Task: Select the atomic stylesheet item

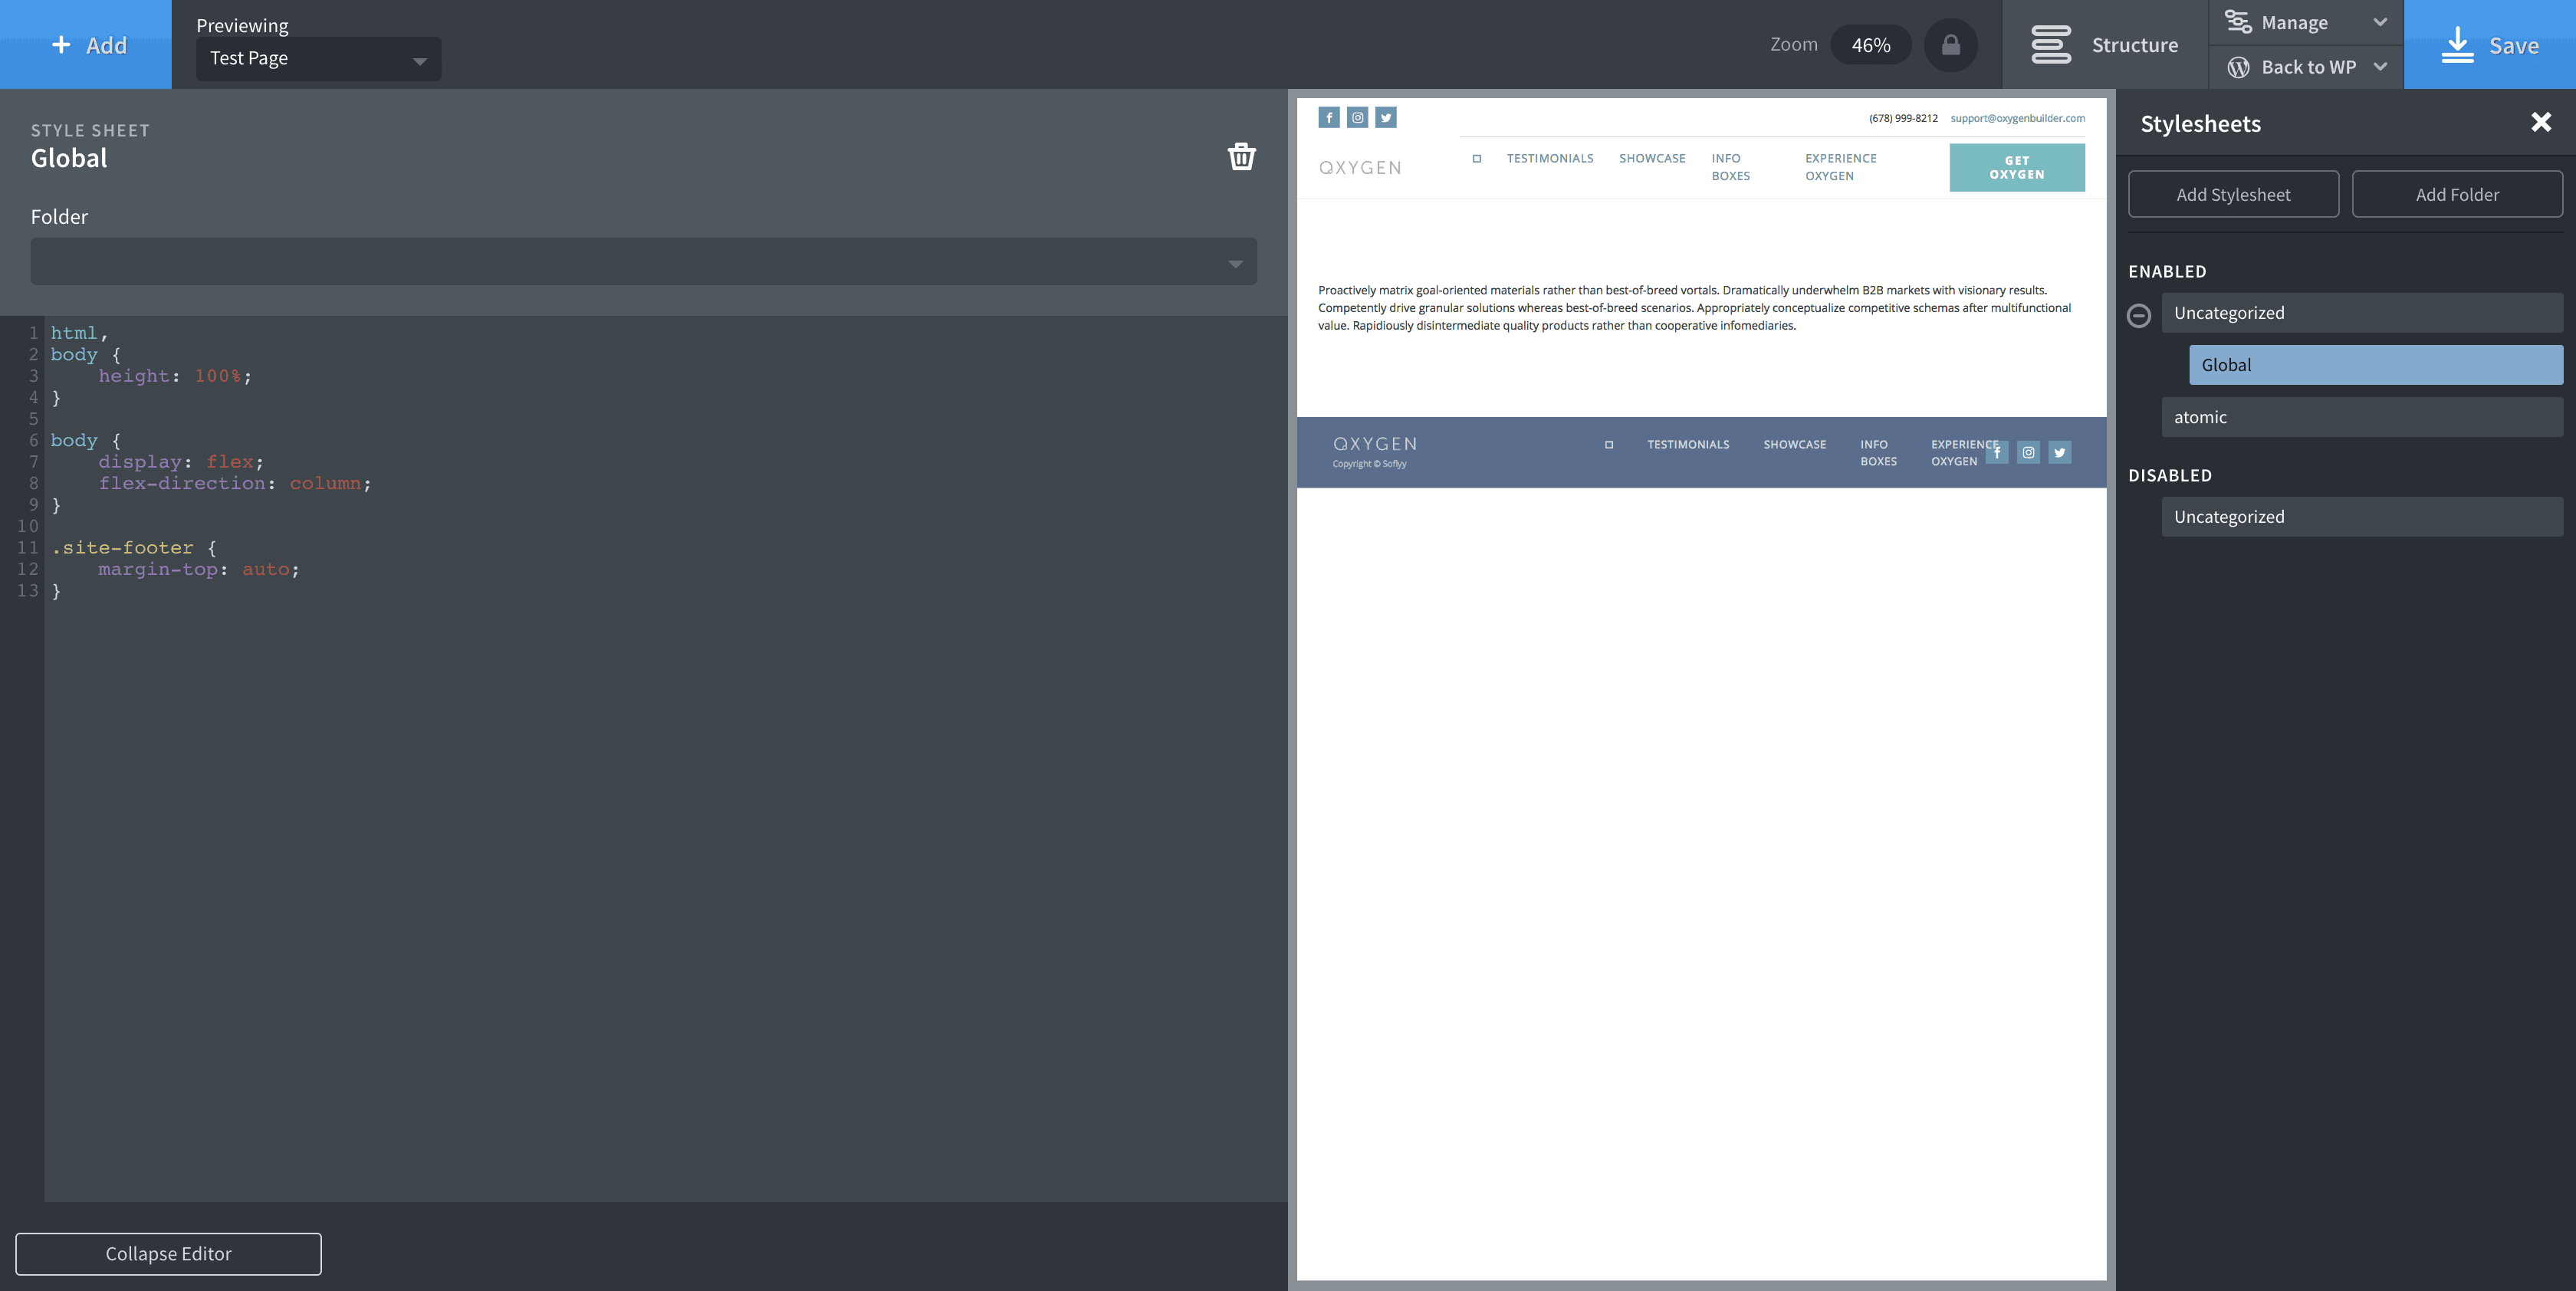Action: click(x=2361, y=417)
